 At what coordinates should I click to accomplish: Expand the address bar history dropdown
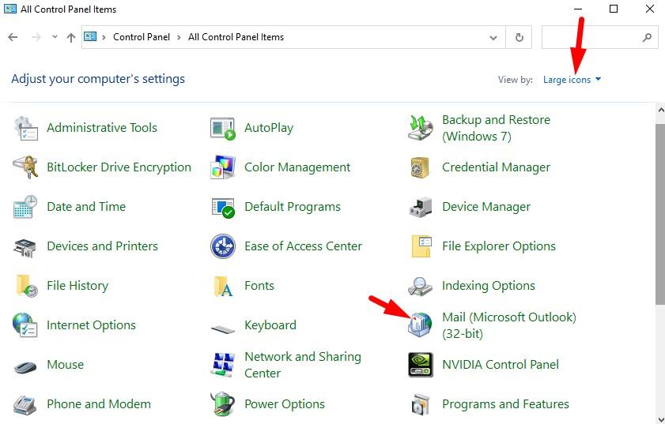tap(493, 38)
